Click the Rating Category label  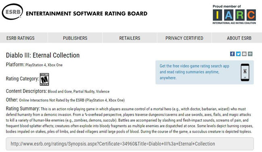[23, 79]
